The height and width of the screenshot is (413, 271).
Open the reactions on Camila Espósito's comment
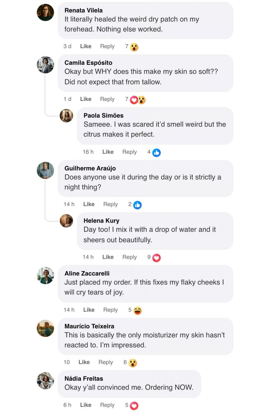click(x=138, y=100)
